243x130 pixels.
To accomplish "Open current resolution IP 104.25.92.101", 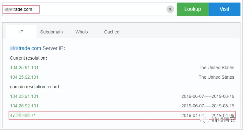I will (x=24, y=77).
